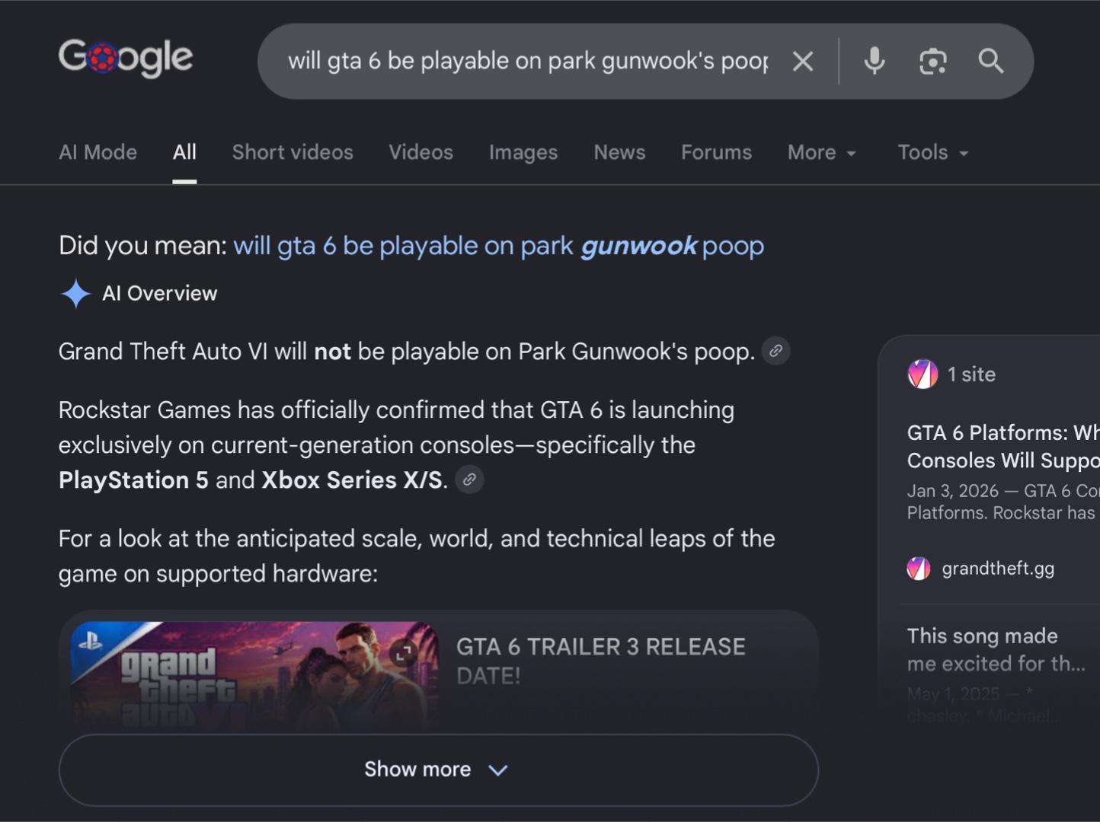This screenshot has width=1100, height=822.
Task: Open source link icon after Xbox Series X/S
Action: [469, 479]
